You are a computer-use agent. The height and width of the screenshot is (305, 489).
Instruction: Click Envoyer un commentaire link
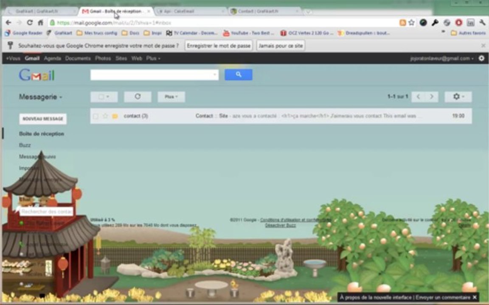point(443,297)
